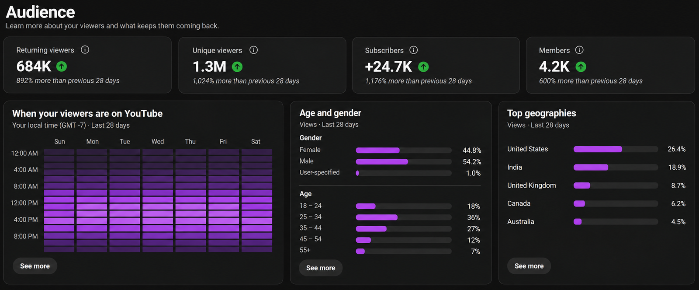The image size is (699, 290).
Task: Select the Sat column header in heatmap
Action: [x=256, y=142]
